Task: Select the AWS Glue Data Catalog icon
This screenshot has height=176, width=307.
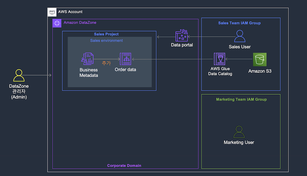Action: click(x=219, y=59)
